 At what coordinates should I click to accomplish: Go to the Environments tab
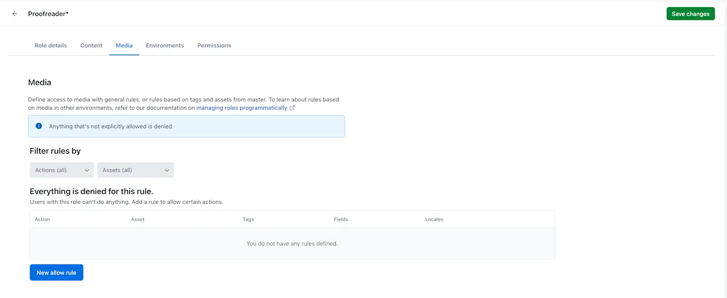[165, 45]
